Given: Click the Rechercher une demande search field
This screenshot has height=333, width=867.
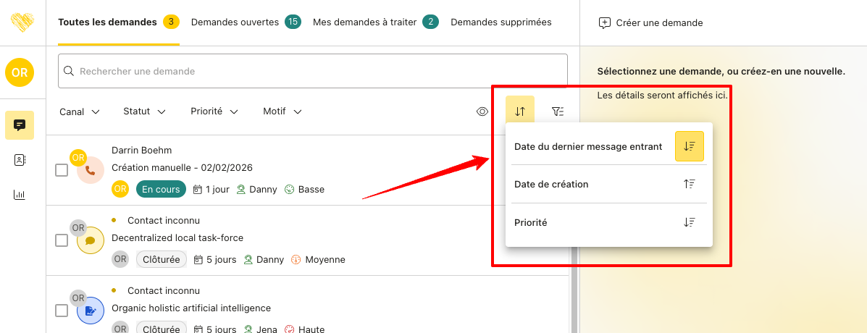Looking at the screenshot, I should [312, 71].
